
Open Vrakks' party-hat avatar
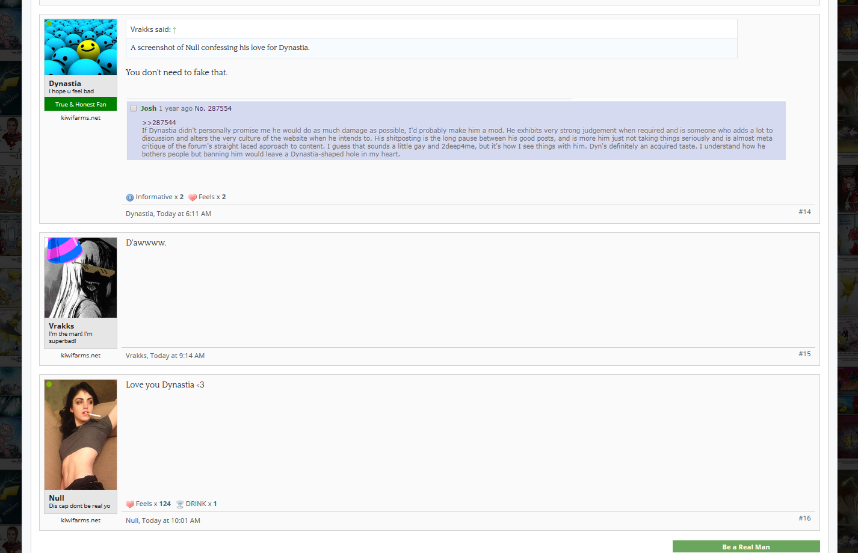pos(81,277)
